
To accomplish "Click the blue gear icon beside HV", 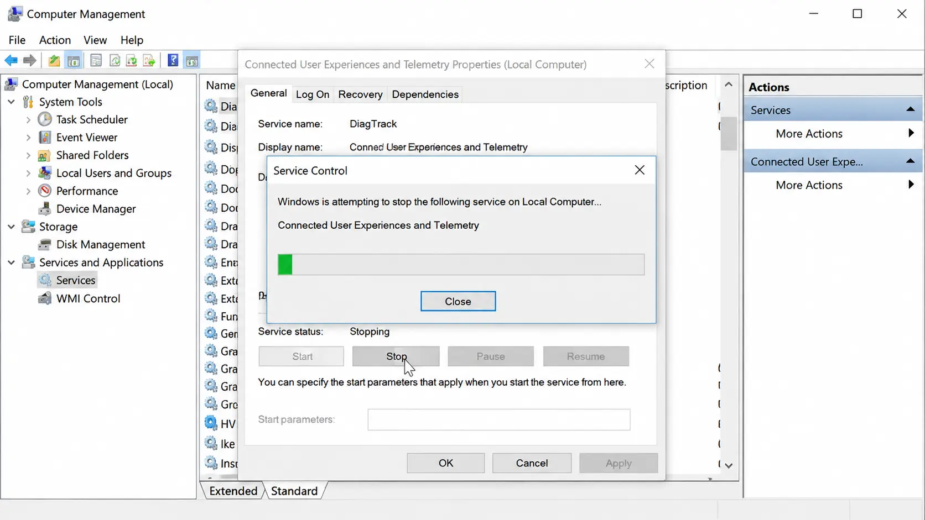I will [x=211, y=423].
